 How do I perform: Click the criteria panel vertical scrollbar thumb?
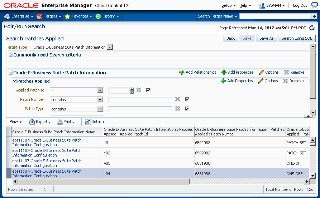[313, 74]
